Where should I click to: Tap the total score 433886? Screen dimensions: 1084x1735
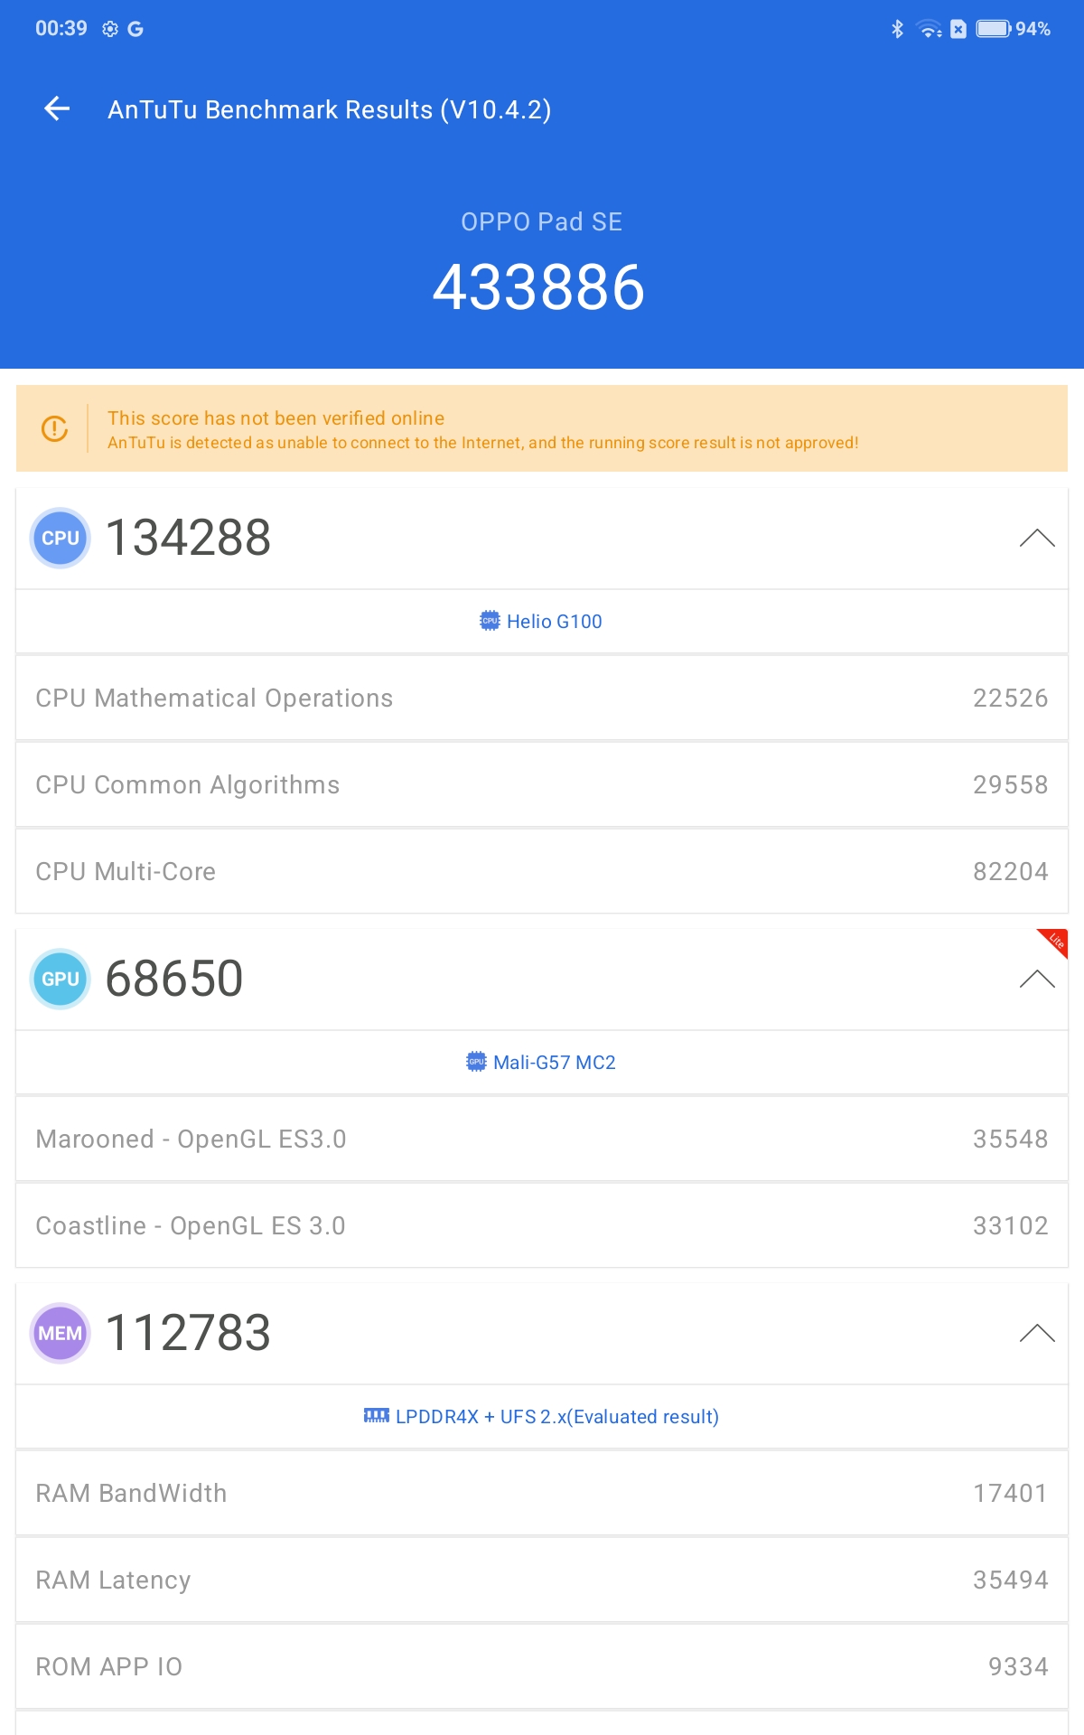coord(539,288)
